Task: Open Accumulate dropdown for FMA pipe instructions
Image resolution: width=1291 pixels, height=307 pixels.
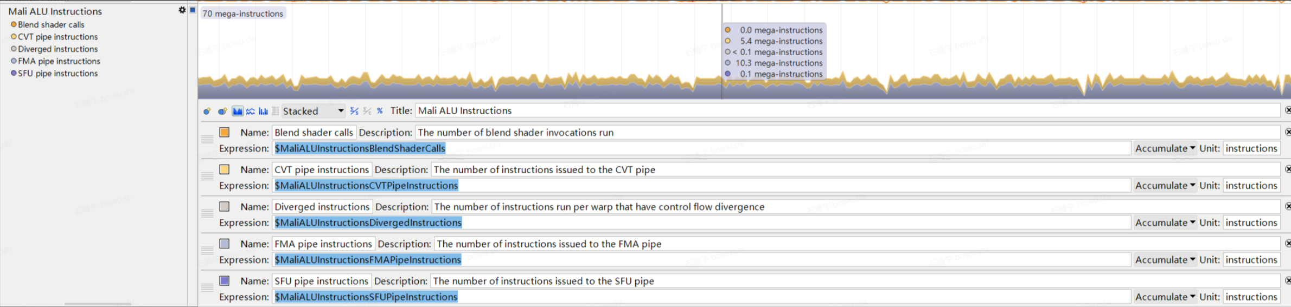Action: (1165, 259)
